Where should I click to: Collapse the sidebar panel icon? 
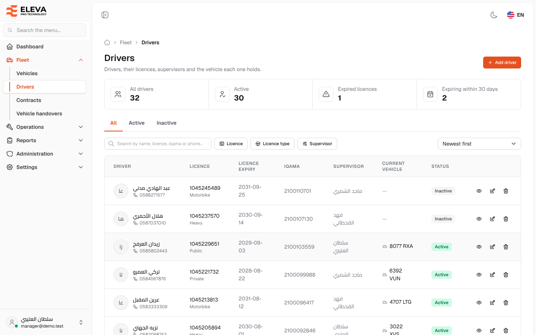[x=105, y=15]
